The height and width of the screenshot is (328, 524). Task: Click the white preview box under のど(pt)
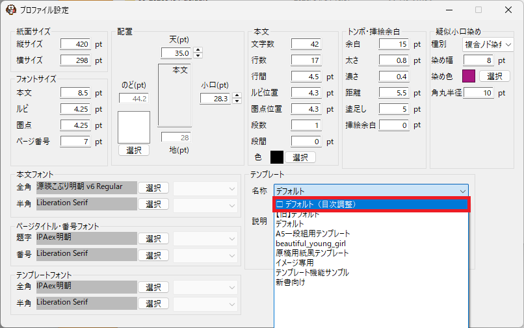(x=134, y=127)
